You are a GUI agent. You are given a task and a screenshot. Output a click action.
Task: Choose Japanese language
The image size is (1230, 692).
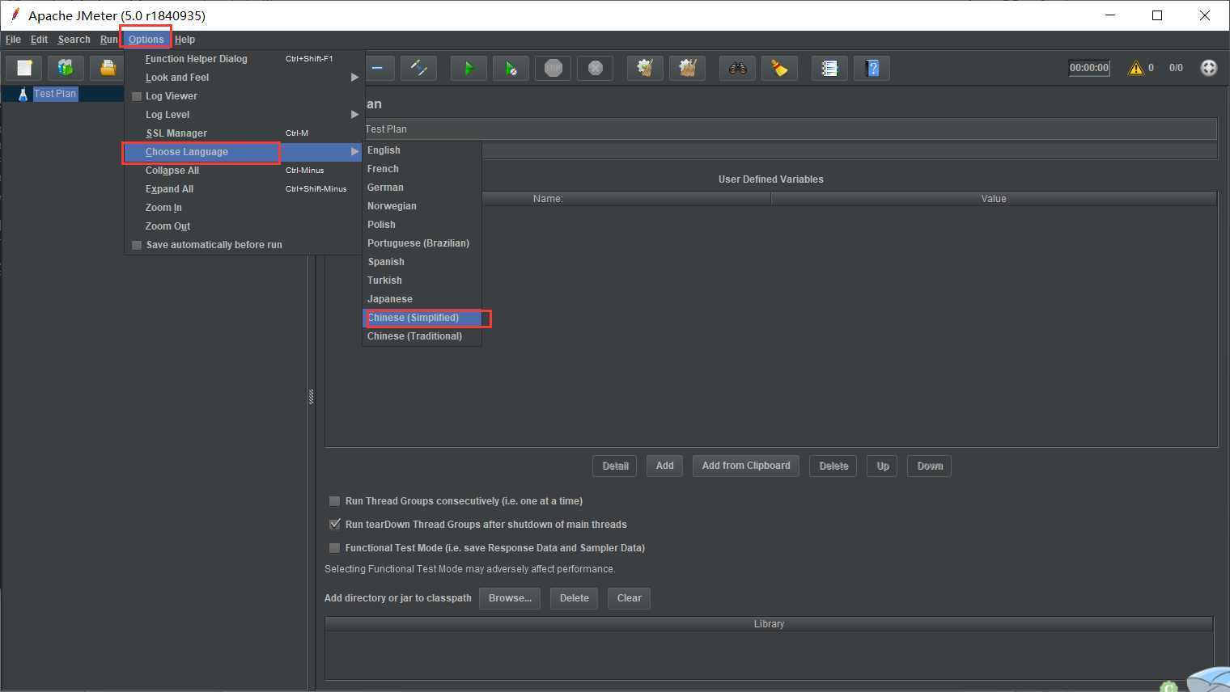tap(422, 299)
